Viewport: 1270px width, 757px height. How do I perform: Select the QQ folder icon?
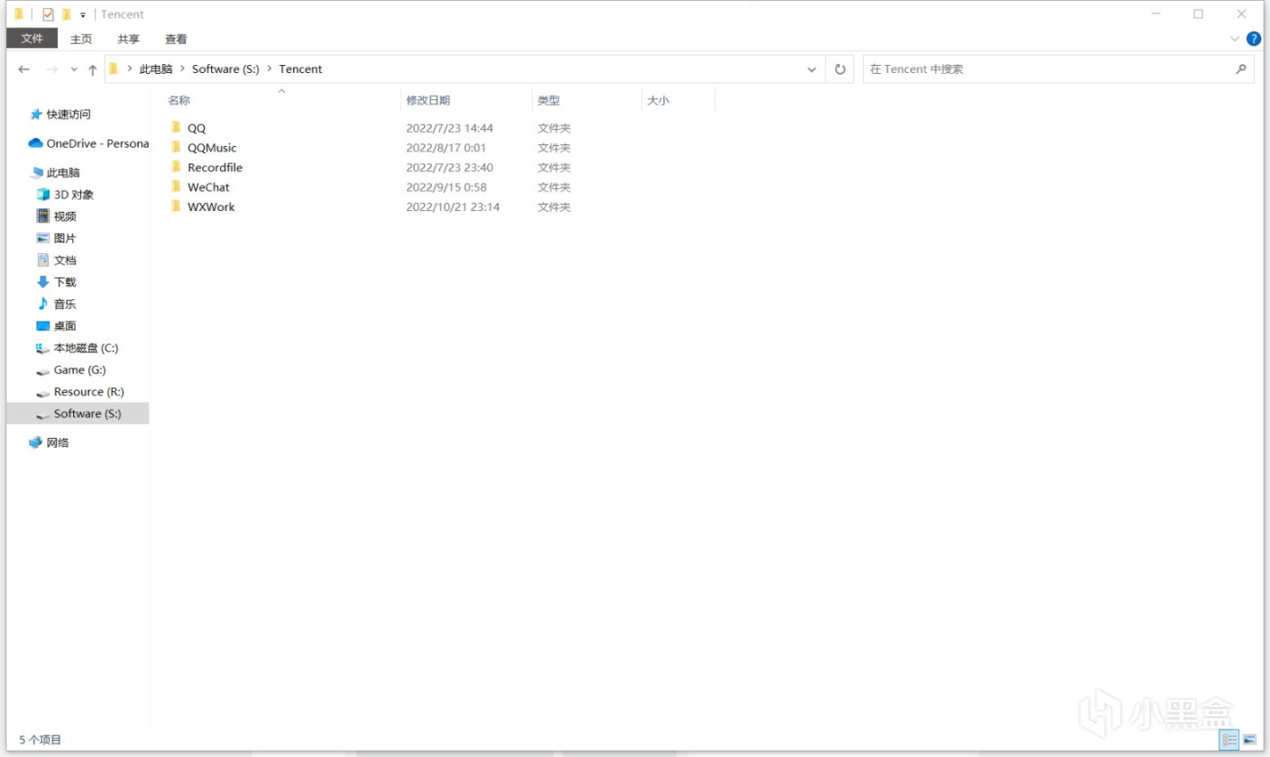[x=176, y=127]
